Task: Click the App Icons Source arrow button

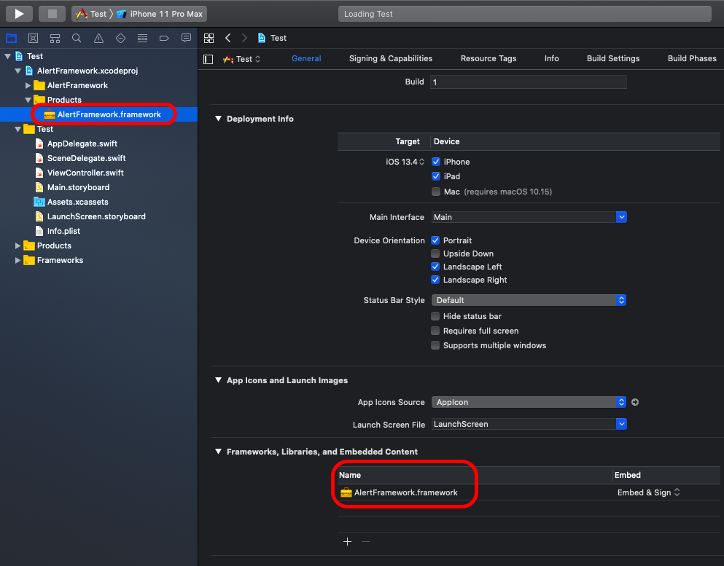Action: (x=635, y=402)
